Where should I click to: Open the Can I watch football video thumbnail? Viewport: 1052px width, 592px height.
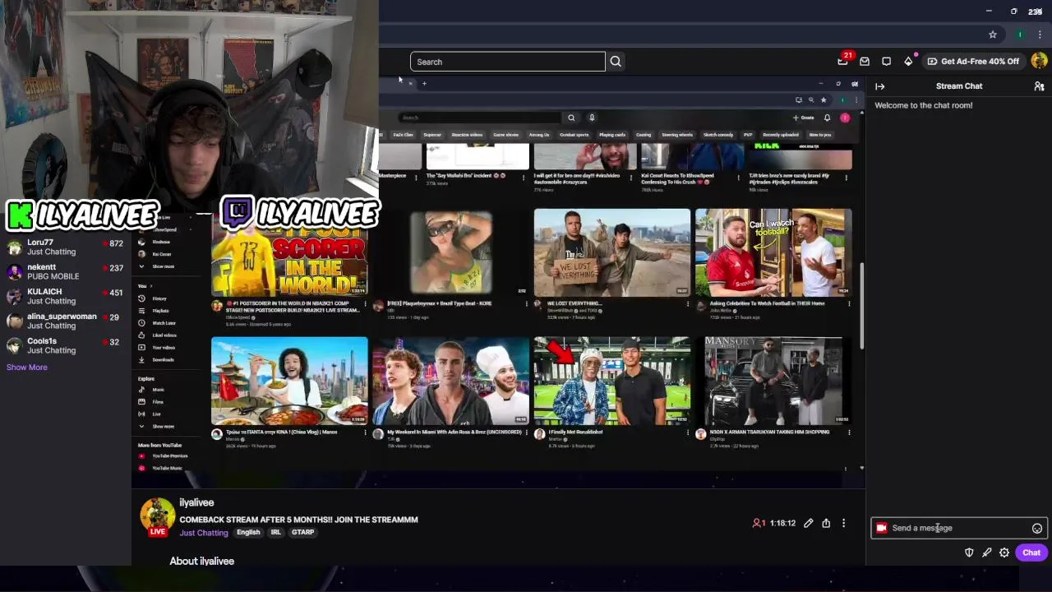pyautogui.click(x=773, y=252)
